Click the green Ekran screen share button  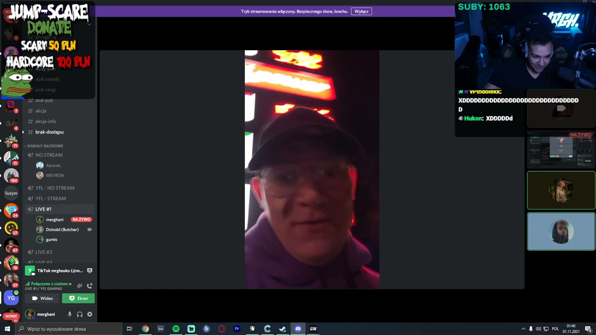click(x=78, y=298)
